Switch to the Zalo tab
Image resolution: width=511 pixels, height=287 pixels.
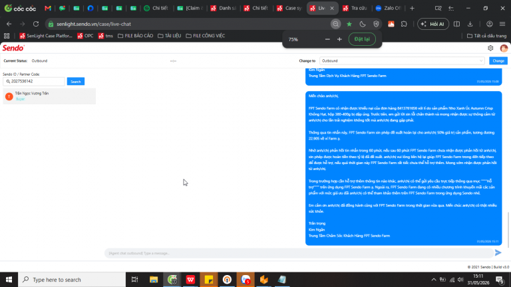coord(388,8)
